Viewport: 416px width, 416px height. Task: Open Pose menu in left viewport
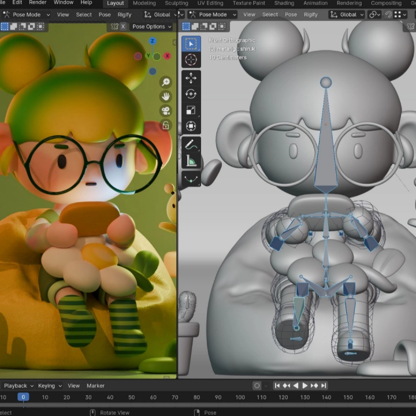[x=105, y=14]
